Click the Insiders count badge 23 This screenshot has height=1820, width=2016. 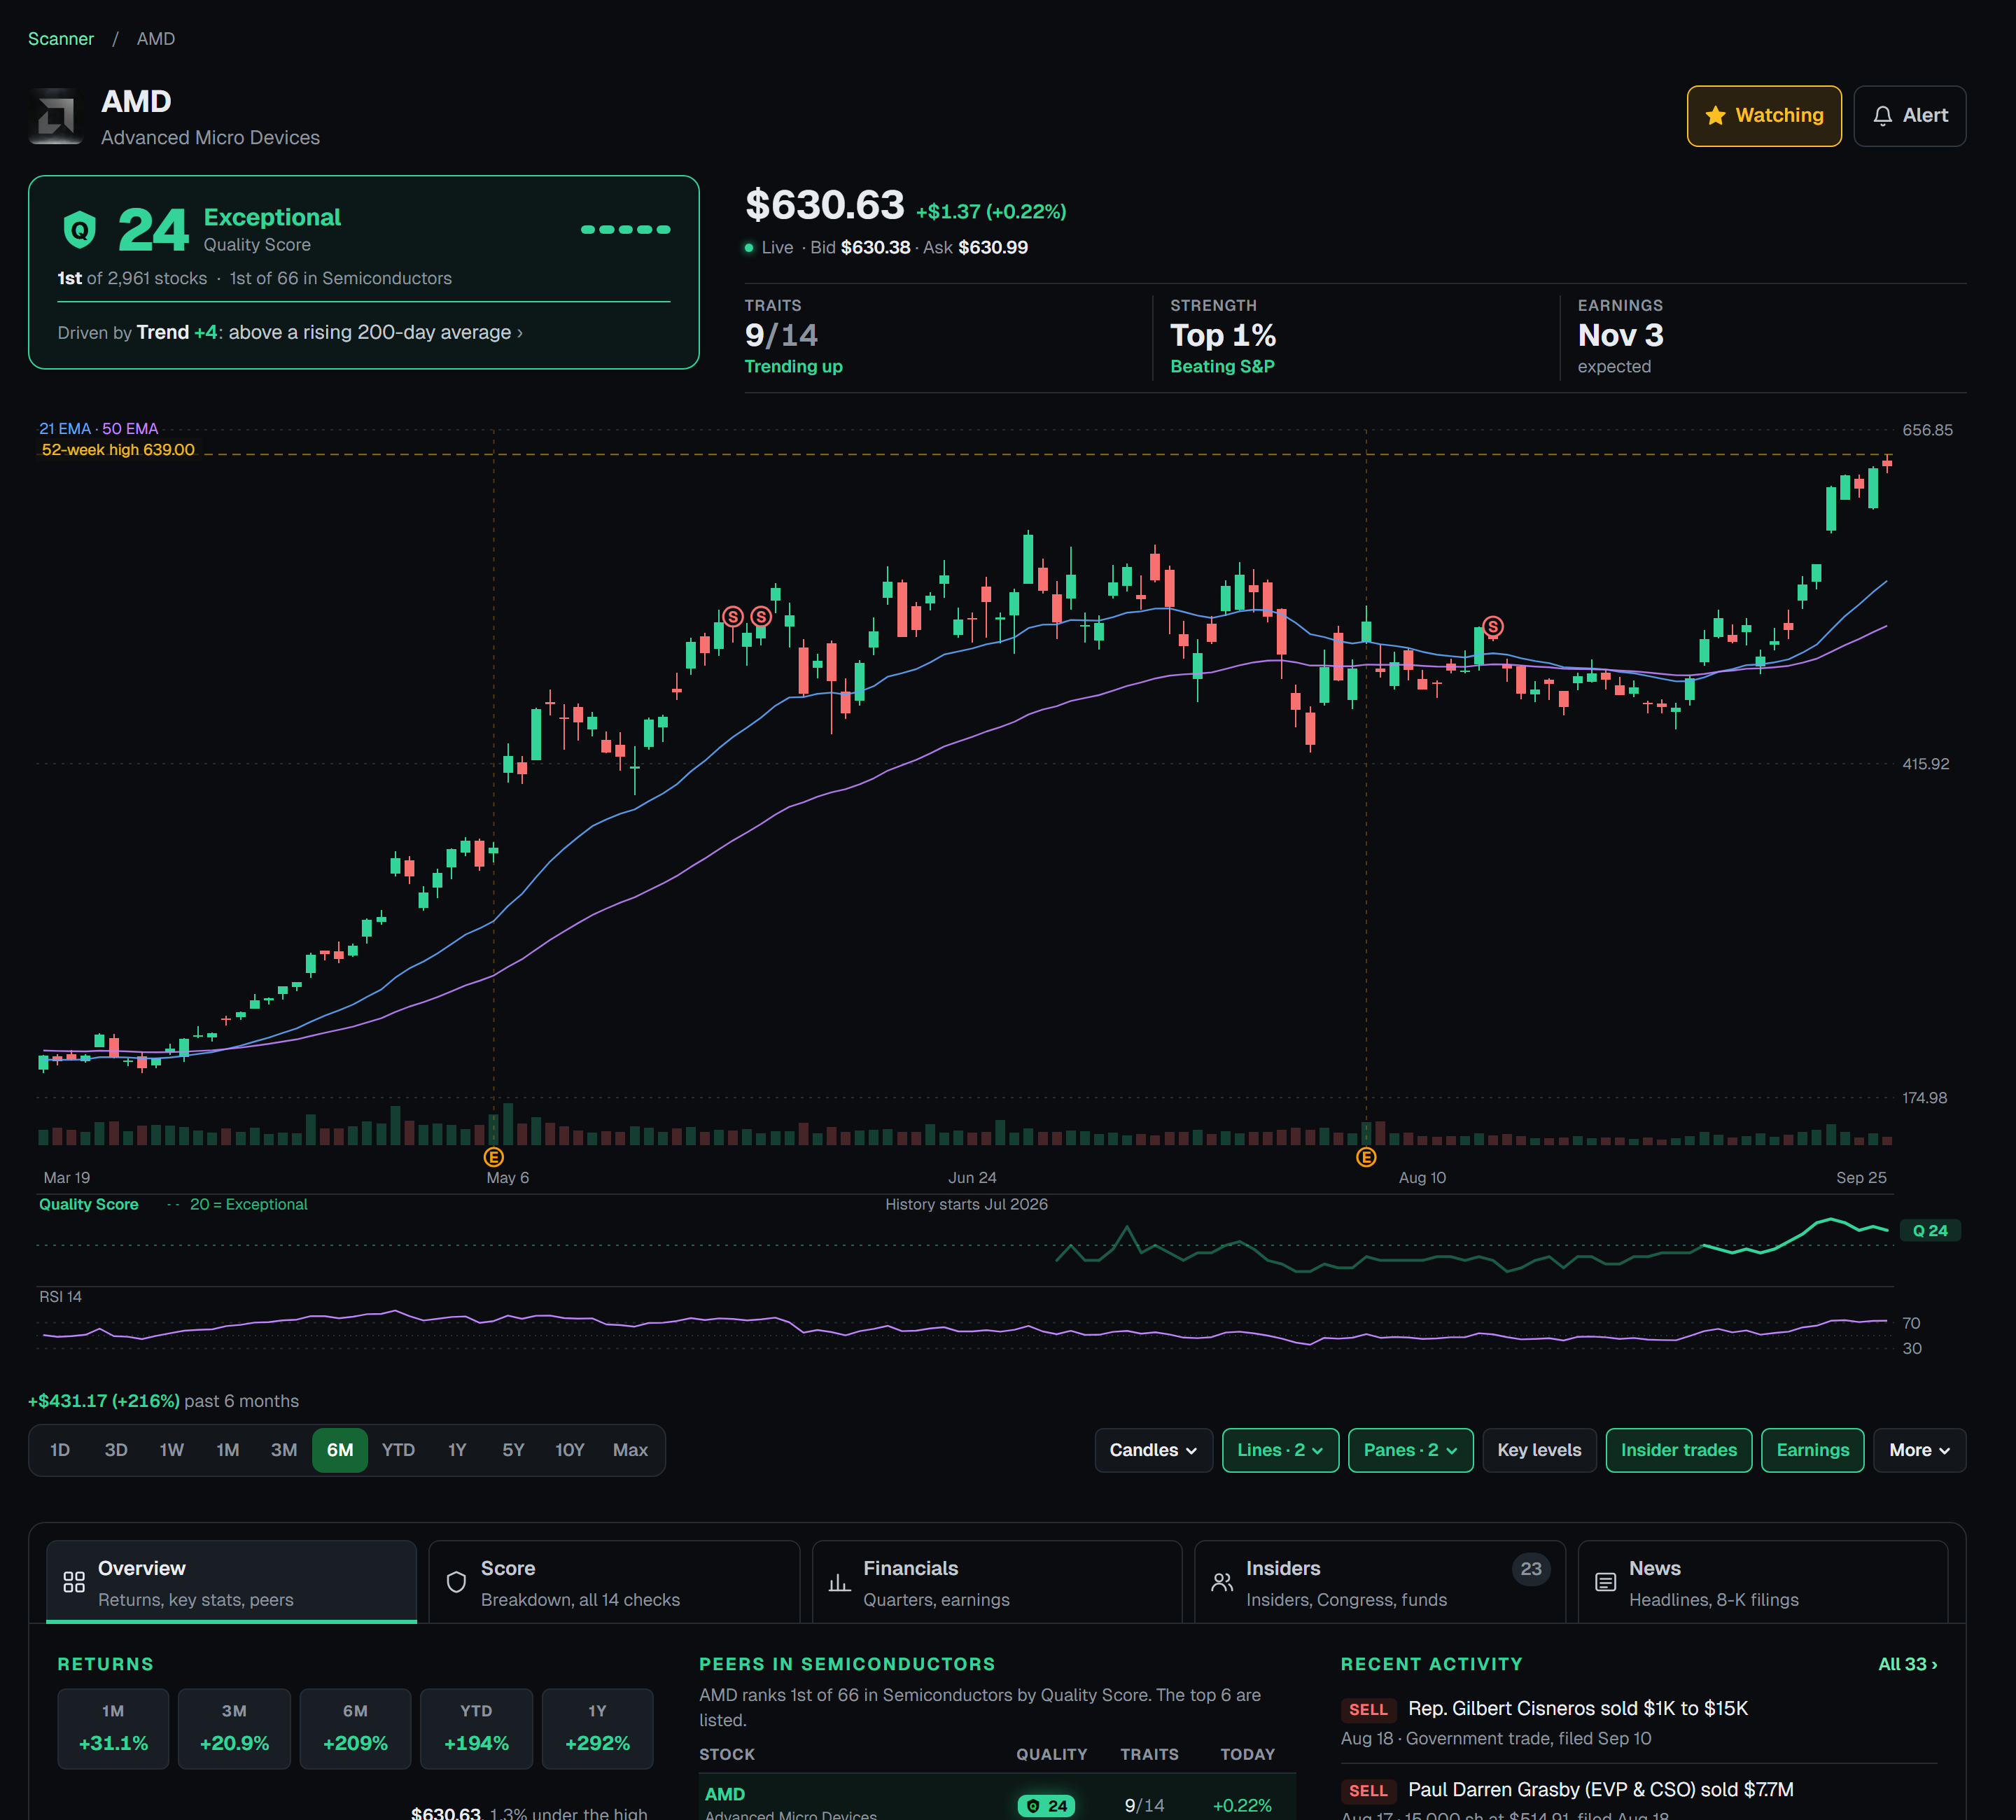click(1531, 1569)
